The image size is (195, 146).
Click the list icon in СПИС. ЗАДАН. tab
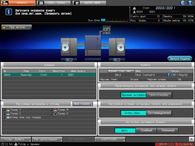coord(41,3)
